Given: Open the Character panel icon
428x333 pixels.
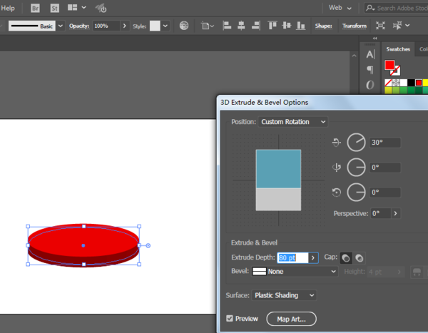Looking at the screenshot, I should point(370,54).
